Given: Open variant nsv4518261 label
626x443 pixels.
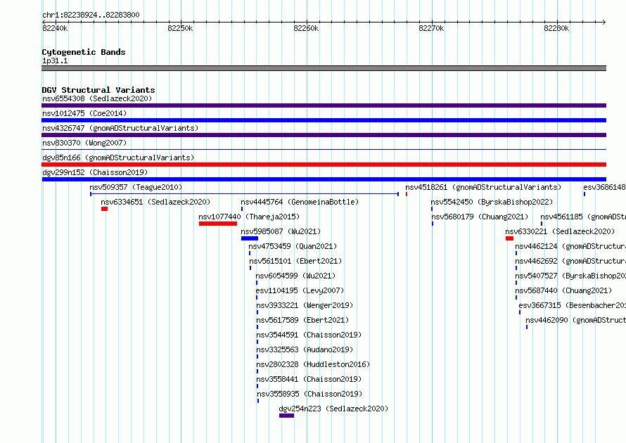Looking at the screenshot, I should pos(483,187).
